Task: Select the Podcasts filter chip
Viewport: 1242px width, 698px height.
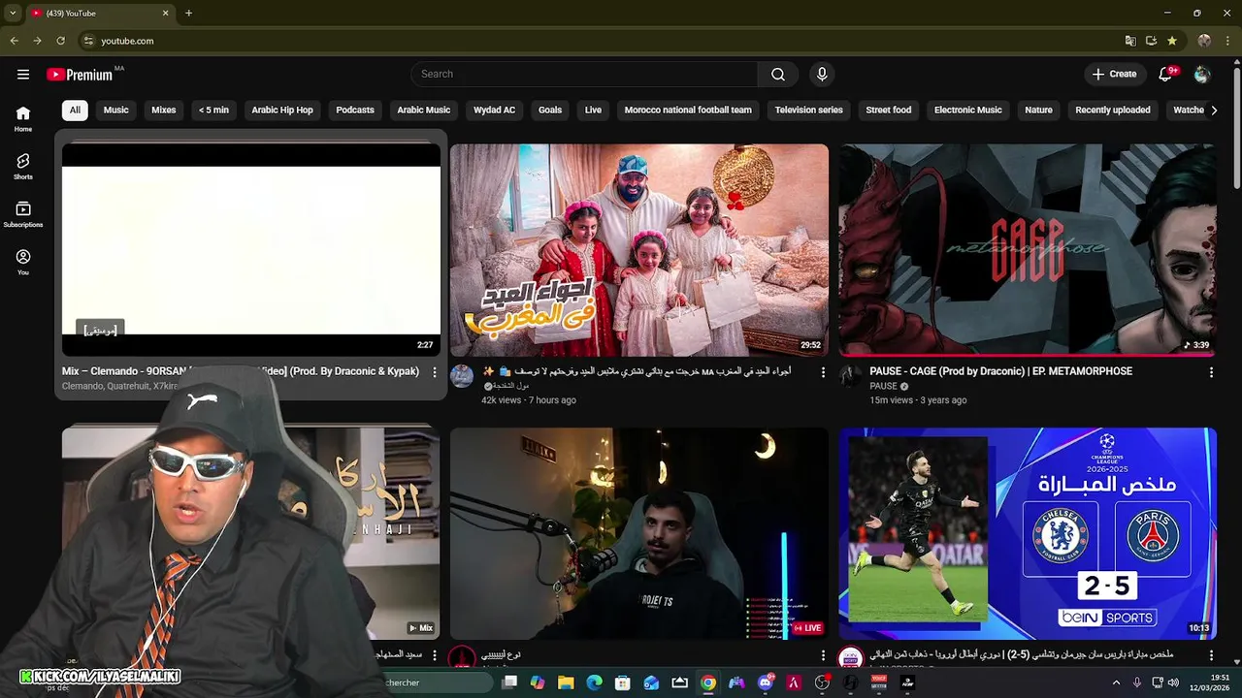Action: [355, 110]
